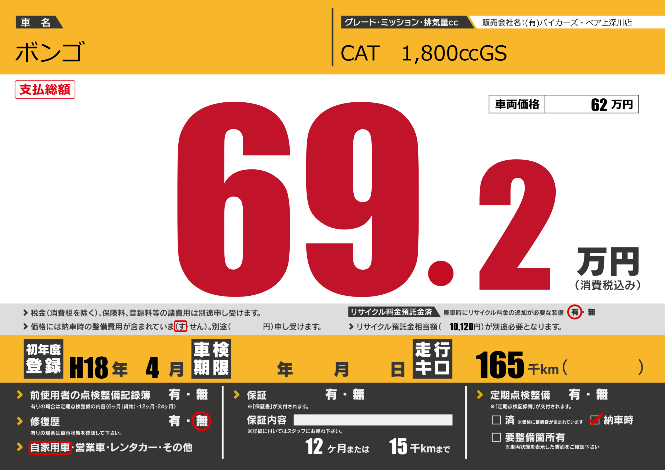Click dark chevron before リサイクル預託金相当額 line
This screenshot has height=470, width=665.
tap(351, 327)
